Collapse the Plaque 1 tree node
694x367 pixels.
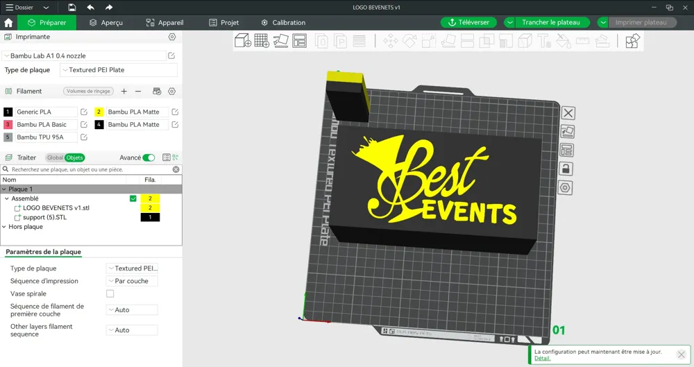pyautogui.click(x=4, y=189)
